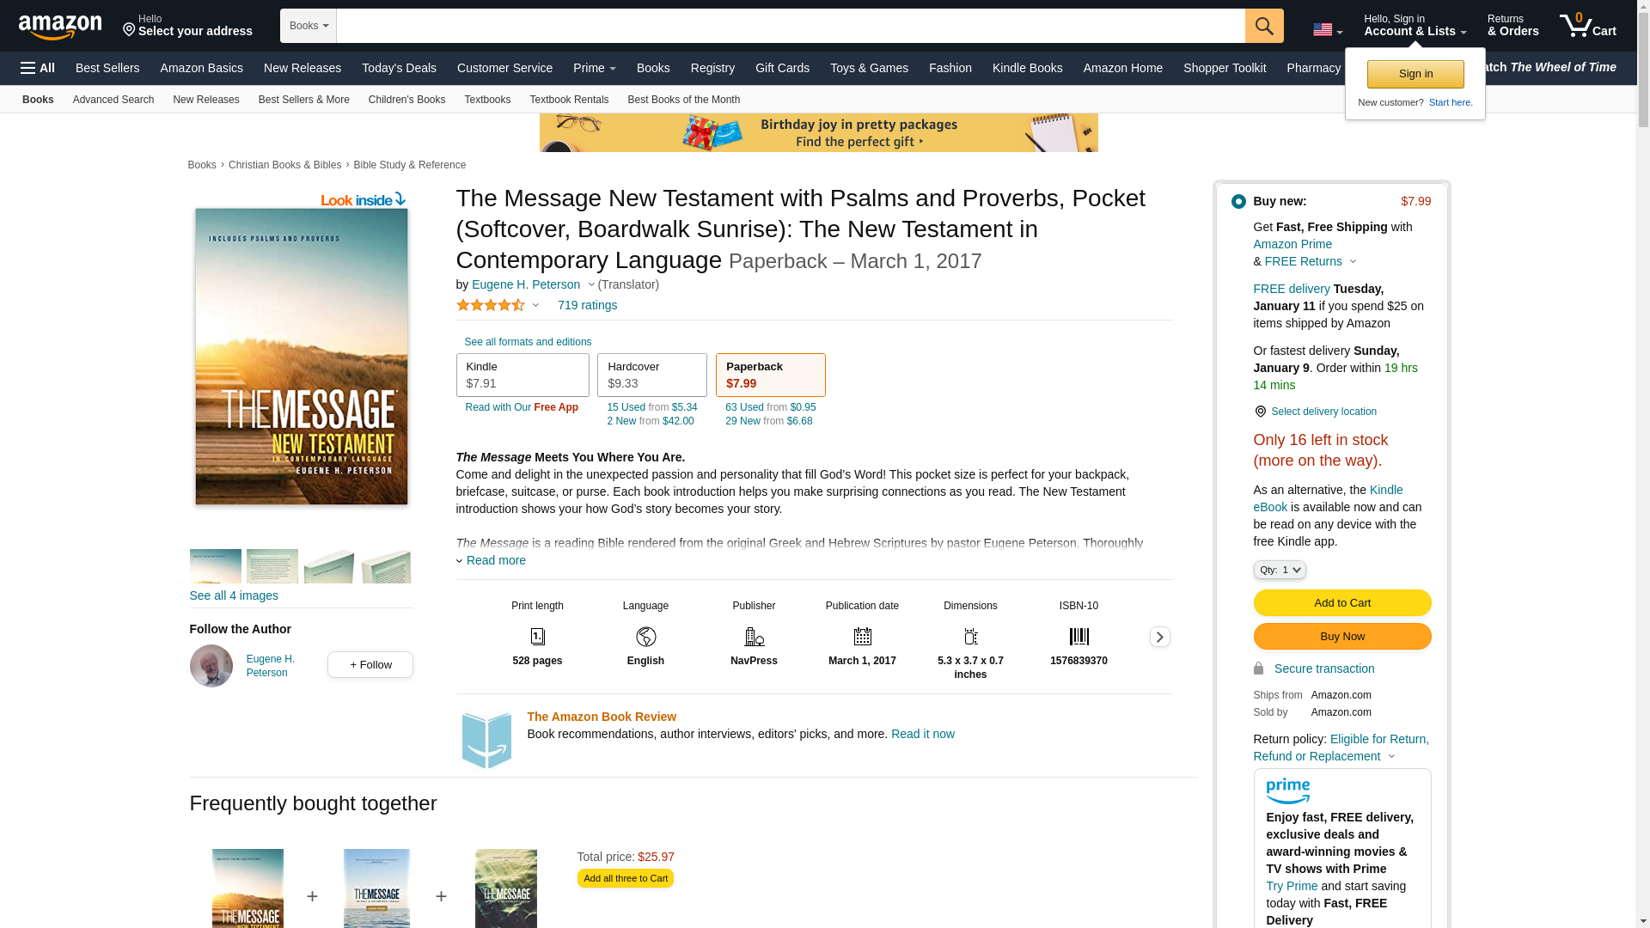This screenshot has height=928, width=1650.
Task: Select the Buy new radio button
Action: click(x=1238, y=202)
